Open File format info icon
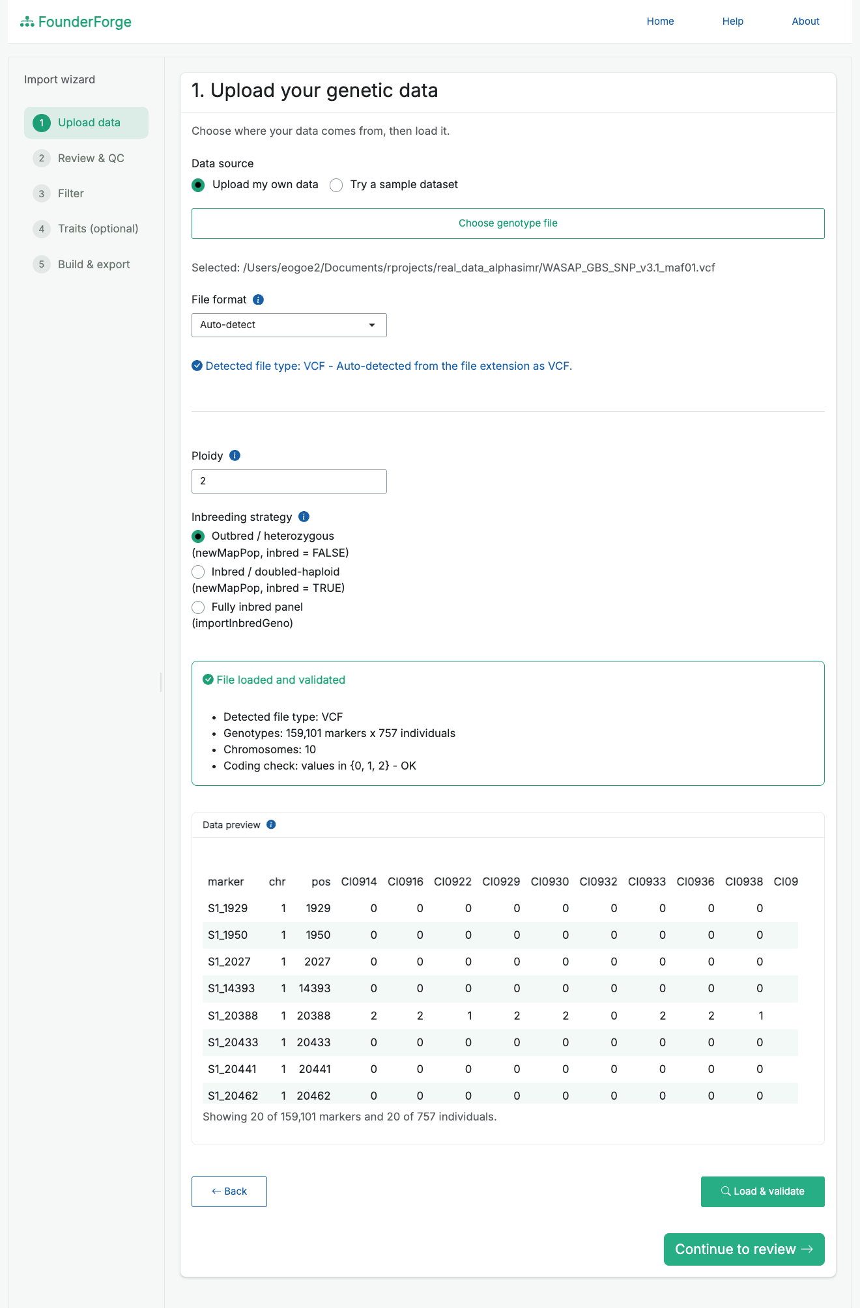The image size is (860, 1308). 258,299
